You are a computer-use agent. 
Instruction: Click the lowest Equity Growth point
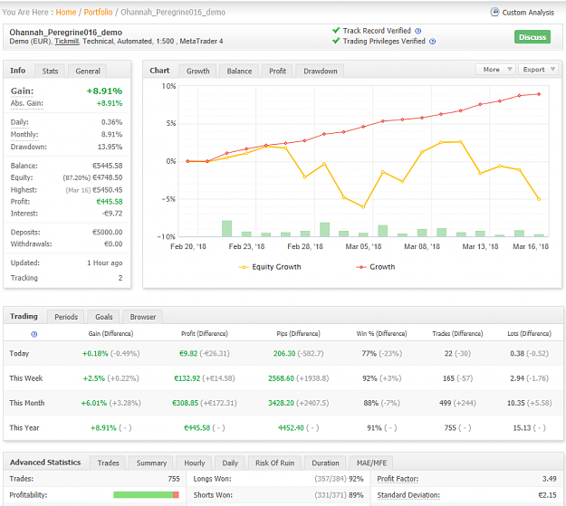(x=363, y=206)
